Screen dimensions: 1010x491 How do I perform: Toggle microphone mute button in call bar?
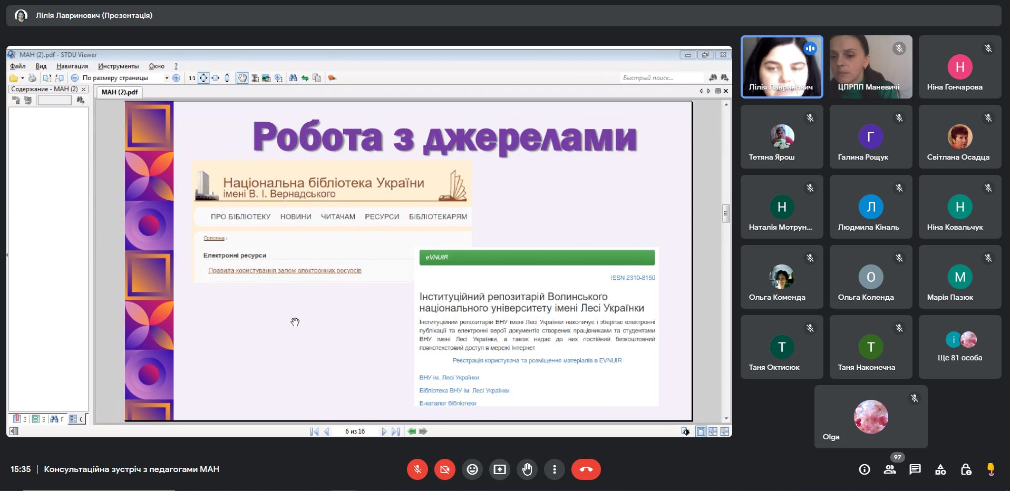pyautogui.click(x=417, y=469)
